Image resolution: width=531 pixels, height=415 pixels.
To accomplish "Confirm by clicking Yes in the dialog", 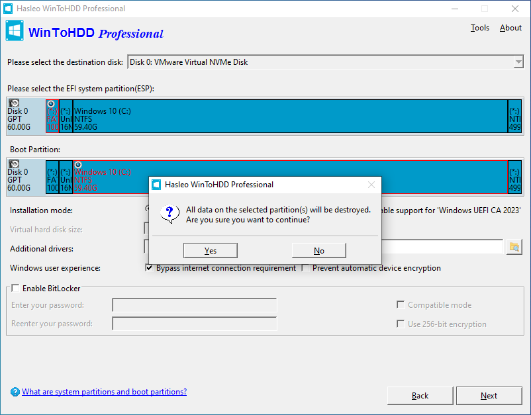I will (x=211, y=250).
